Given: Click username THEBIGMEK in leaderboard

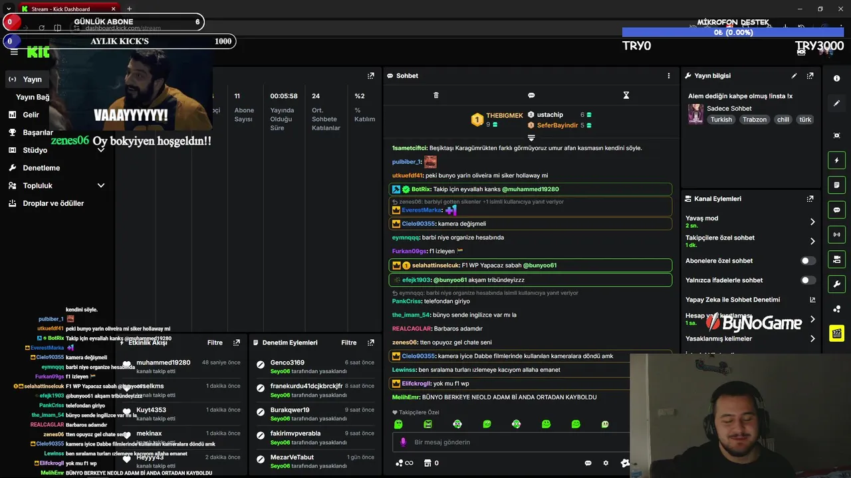Looking at the screenshot, I should (x=504, y=116).
